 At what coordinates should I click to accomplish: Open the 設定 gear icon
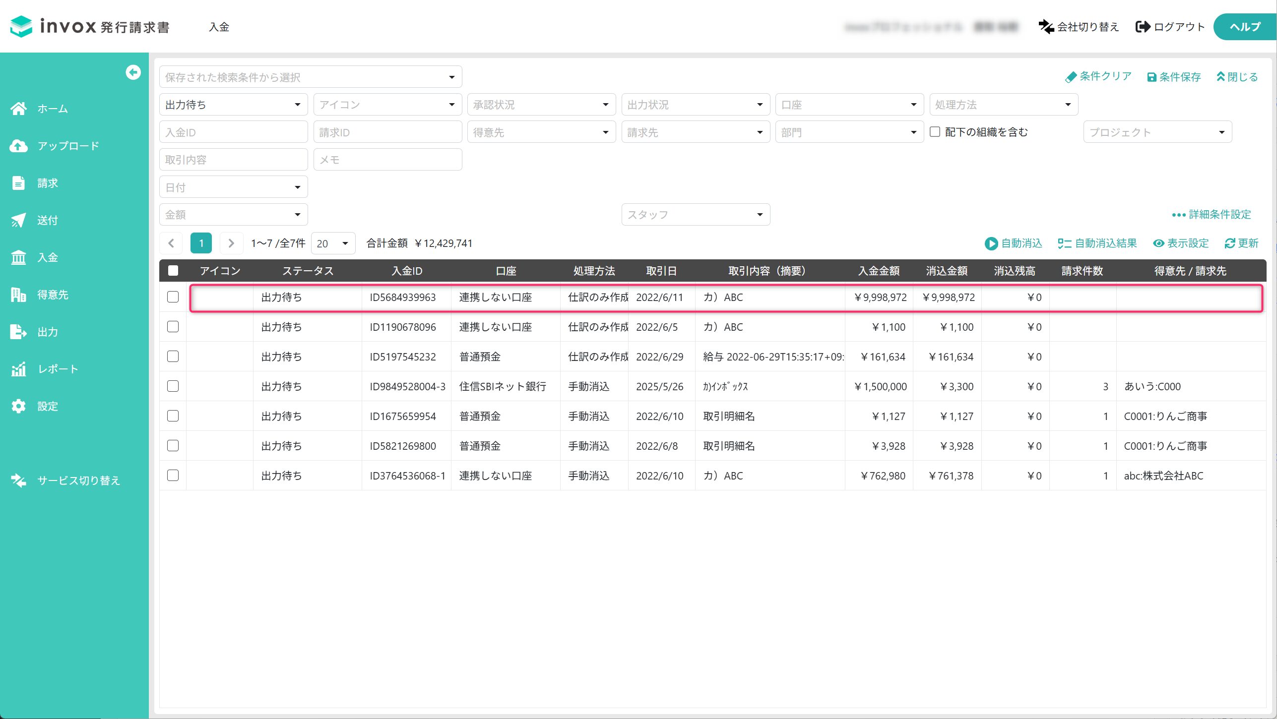pos(18,406)
